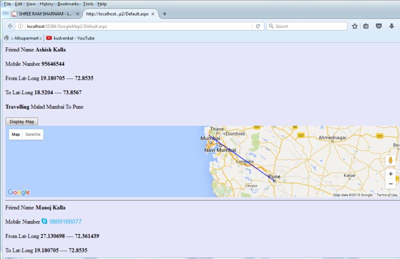The height and width of the screenshot is (259, 400).
Task: Click the friend name Ashish Kalla
Action: 50,50
